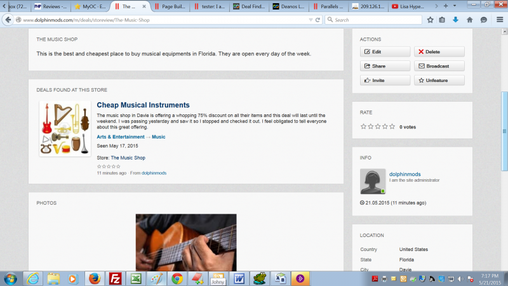Open the chat bubble icon in toolbar
Viewport: 508px width, 286px height.
click(x=484, y=20)
